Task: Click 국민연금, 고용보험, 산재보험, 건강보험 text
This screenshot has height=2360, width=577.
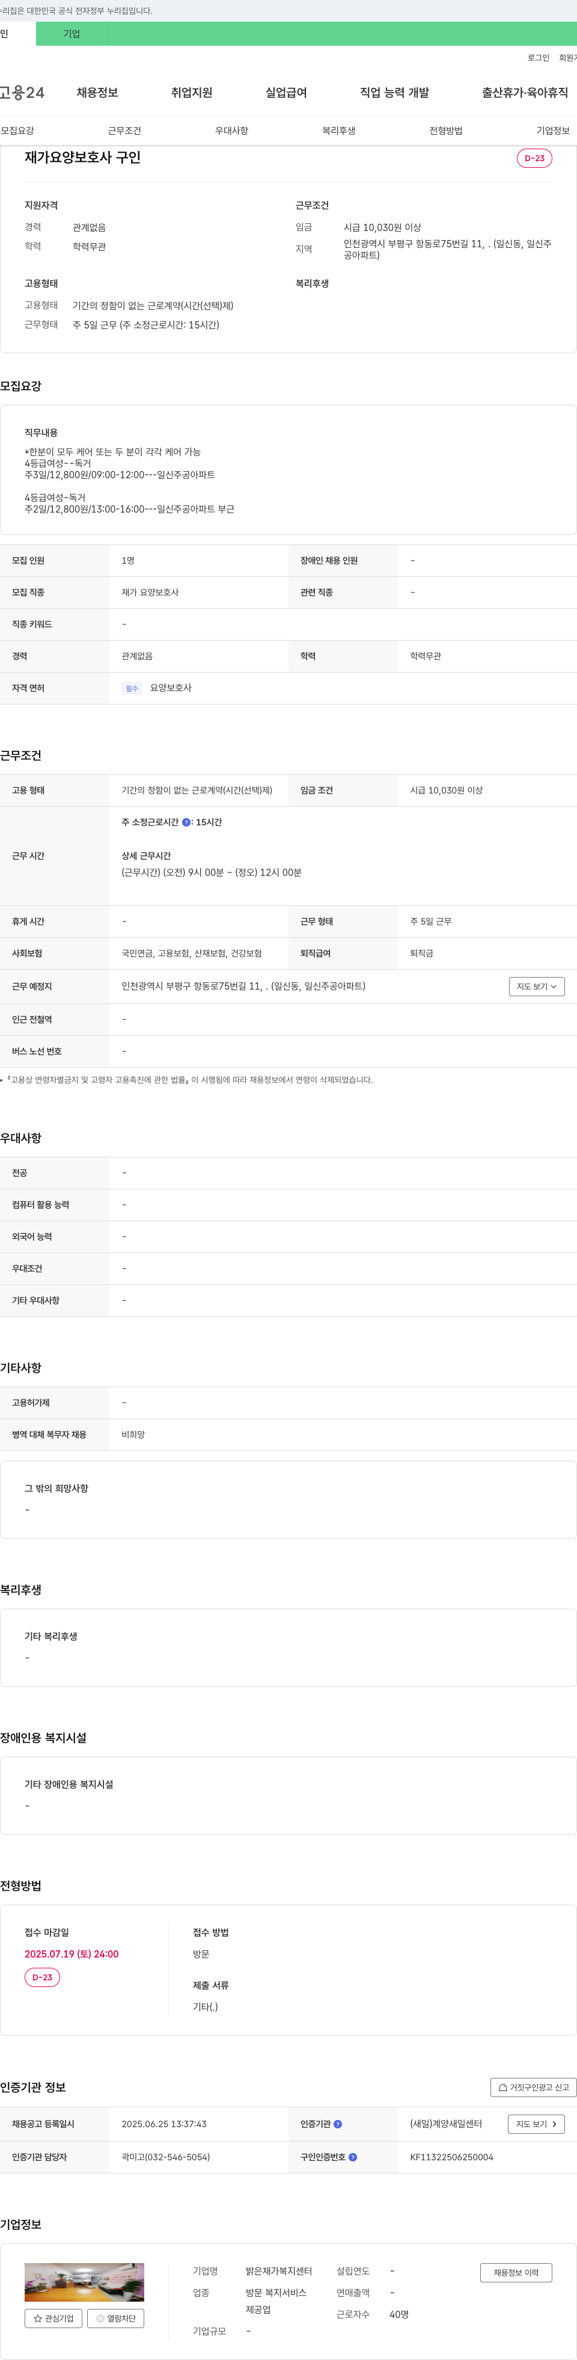Action: tap(191, 954)
